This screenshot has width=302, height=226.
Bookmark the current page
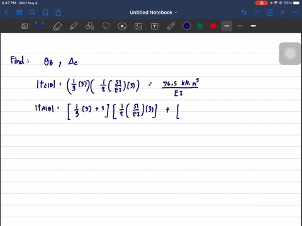click(45, 13)
